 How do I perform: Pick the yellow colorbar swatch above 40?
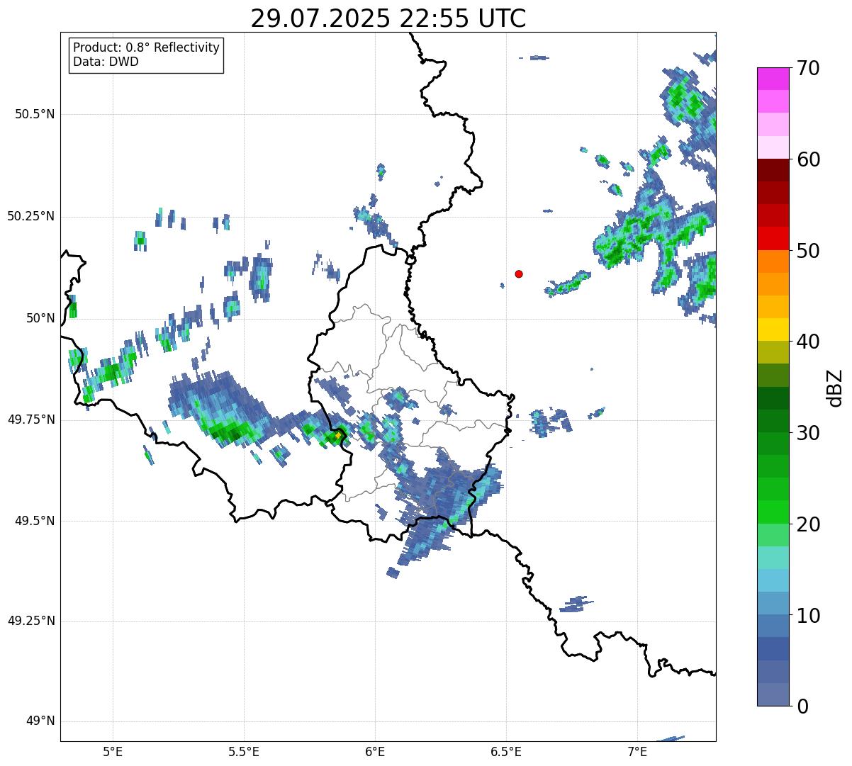coord(773,330)
